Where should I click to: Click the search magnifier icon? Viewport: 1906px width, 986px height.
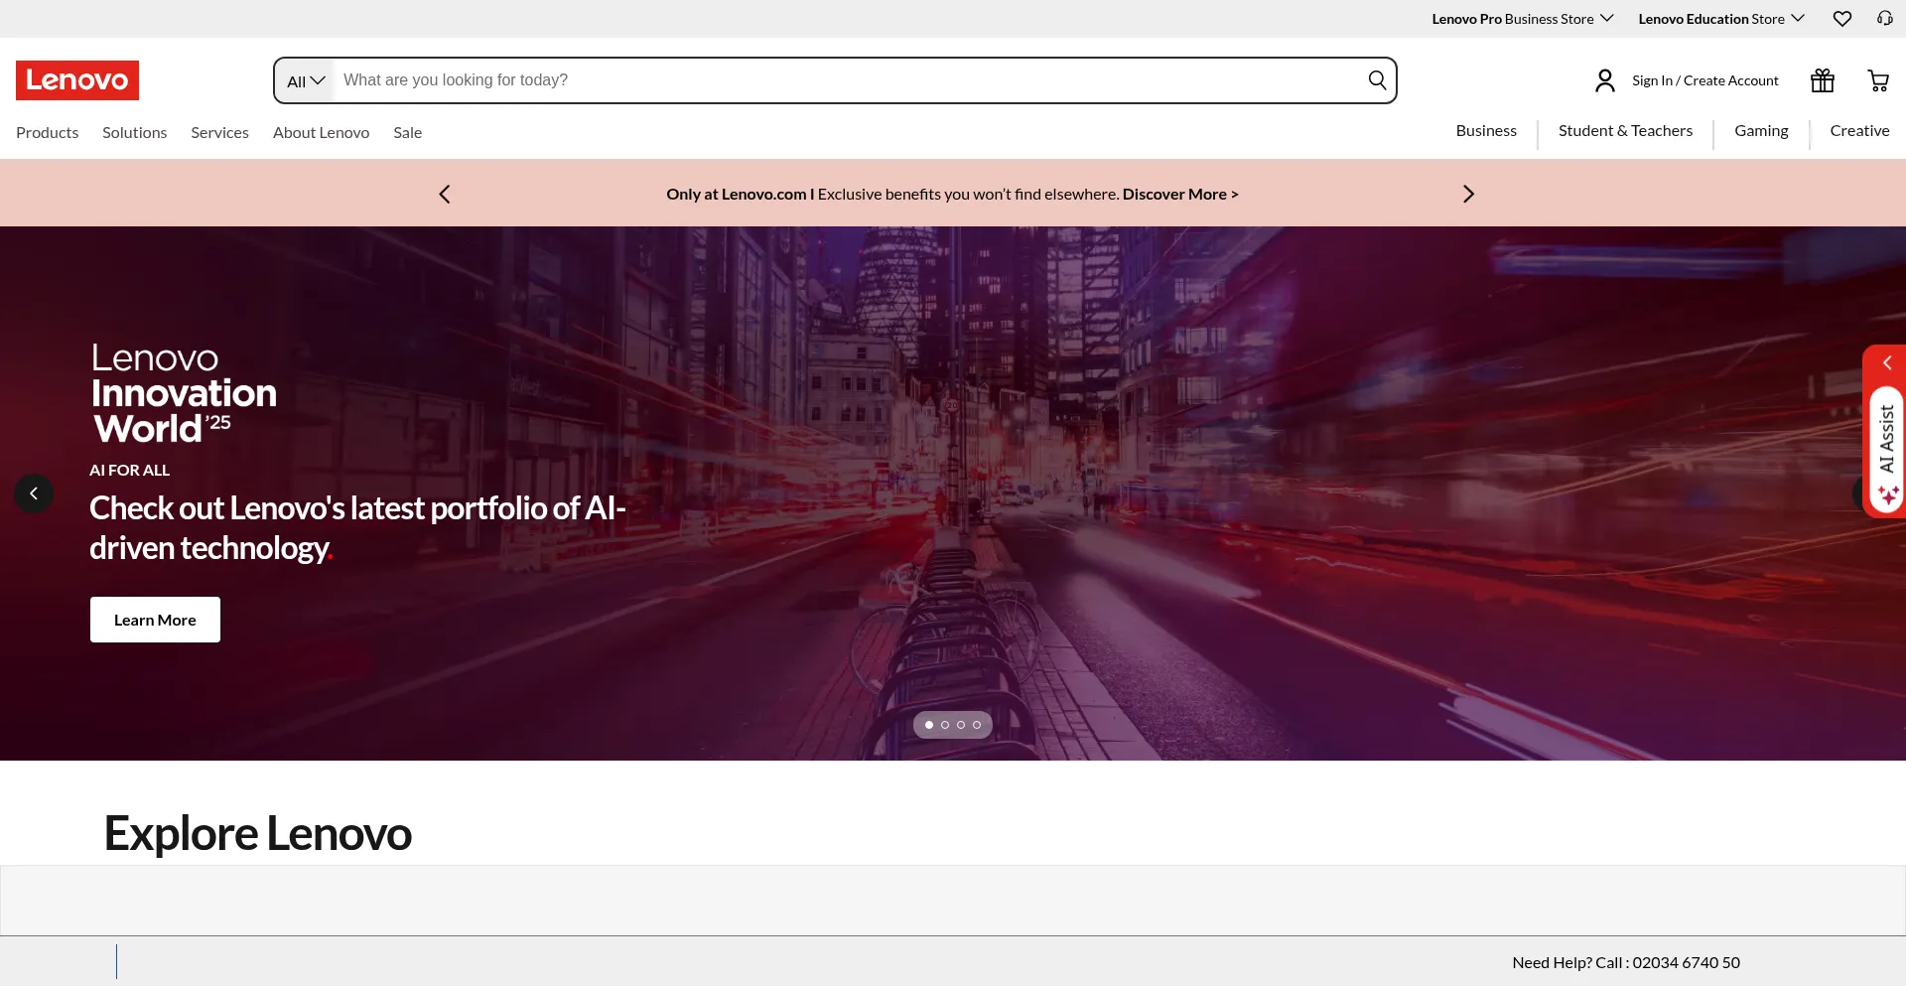[x=1377, y=80]
